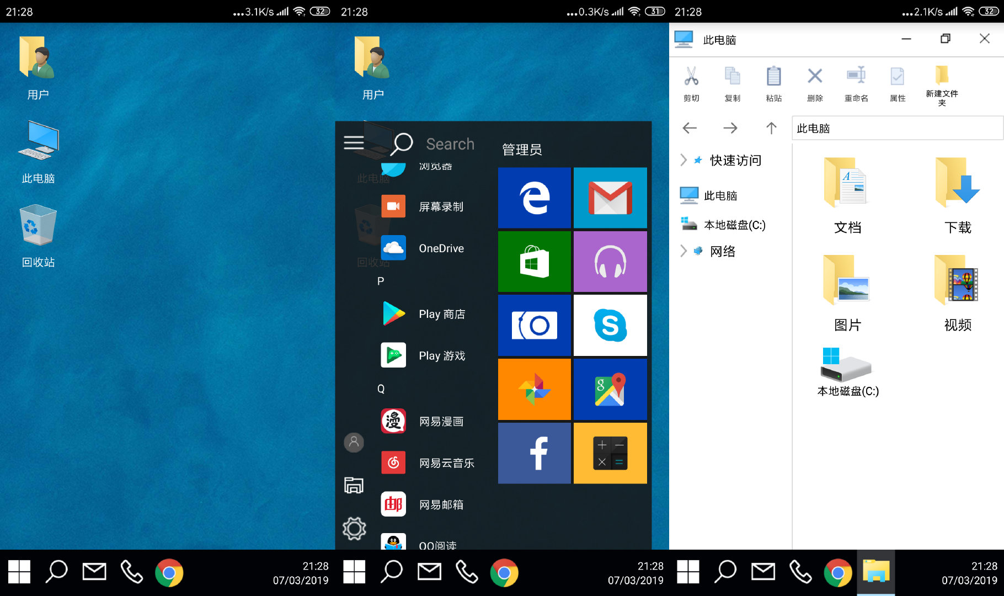Create a 新建文件夹 new folder
This screenshot has width=1004, height=596.
942,84
